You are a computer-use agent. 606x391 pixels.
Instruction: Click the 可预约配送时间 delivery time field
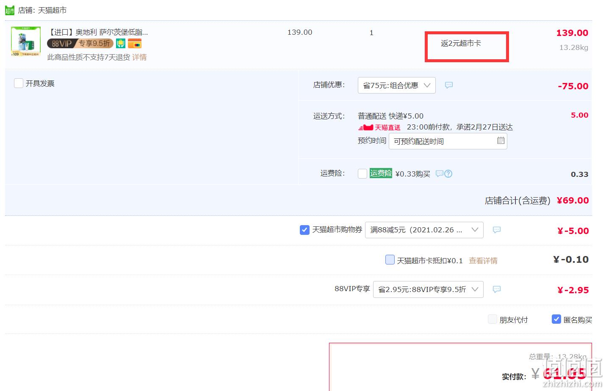click(x=448, y=141)
